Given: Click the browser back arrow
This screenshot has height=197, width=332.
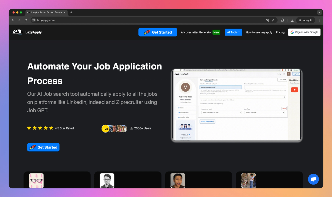Looking at the screenshot, I should click(13, 20).
